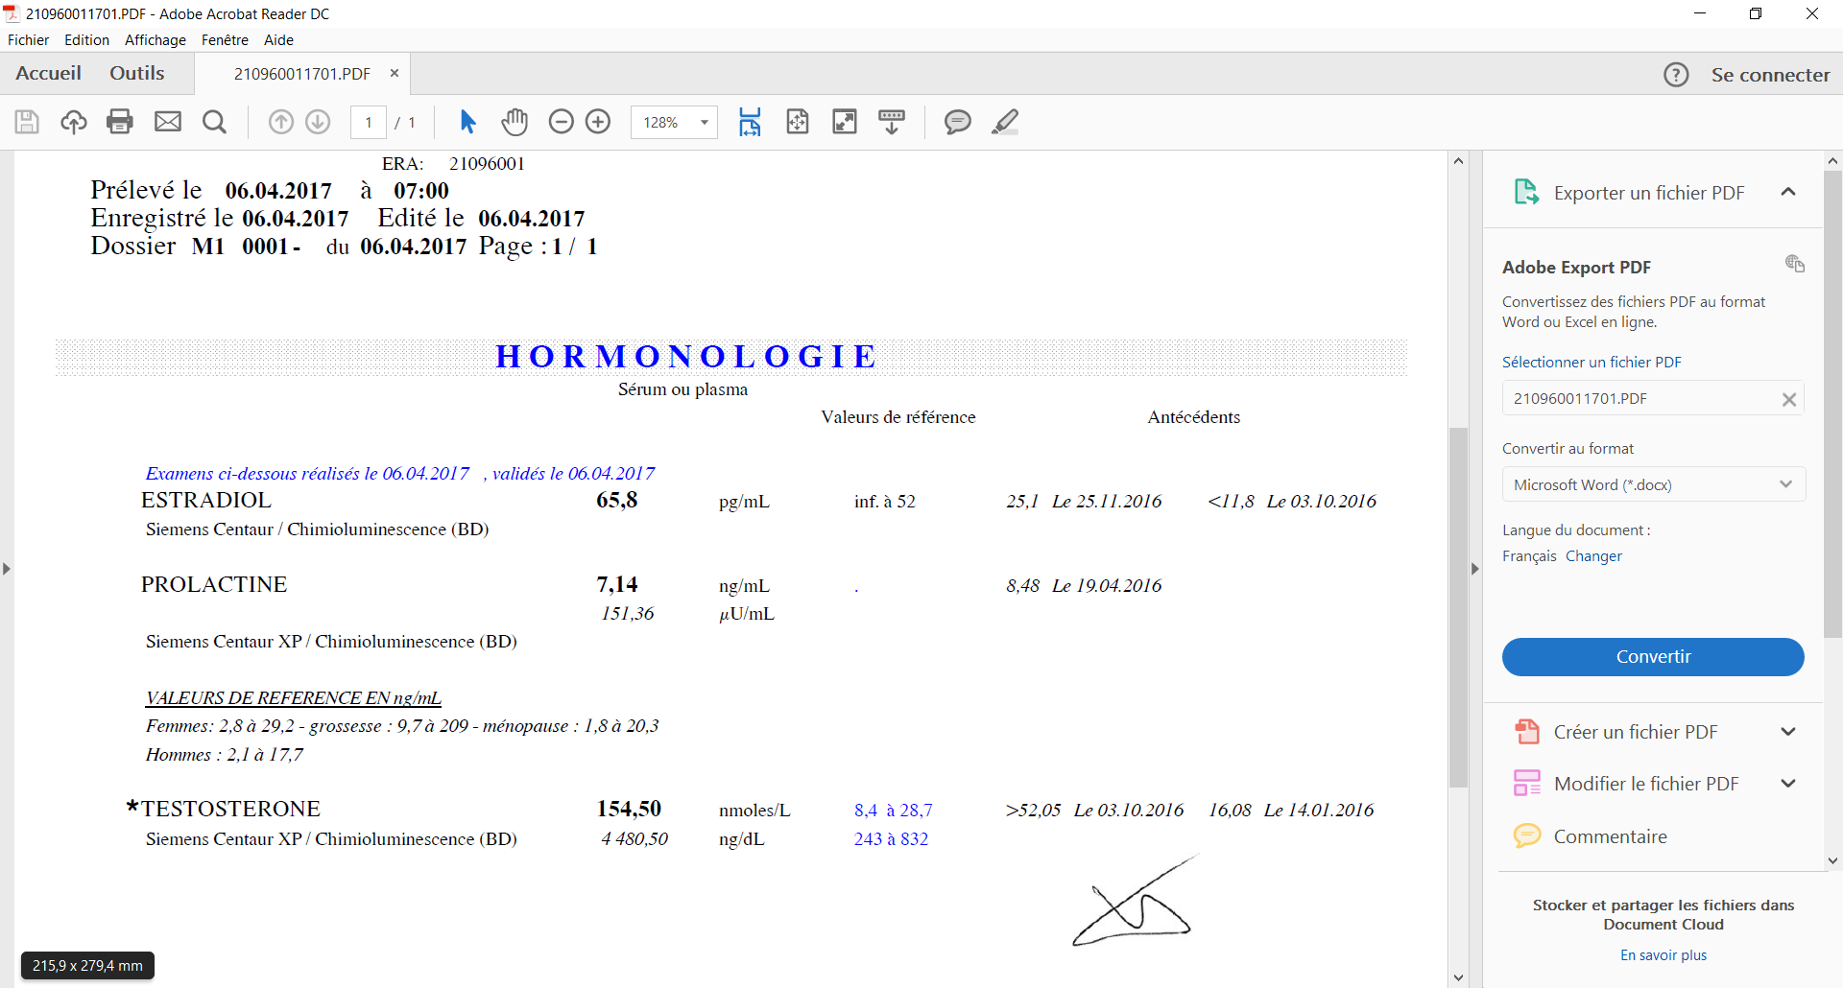The height and width of the screenshot is (988, 1843).
Task: Open the Affichage menu
Action: click(x=156, y=40)
